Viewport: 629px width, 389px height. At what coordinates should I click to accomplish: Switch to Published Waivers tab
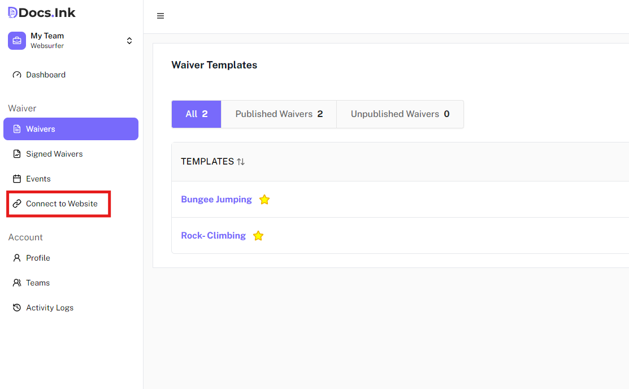pos(279,114)
